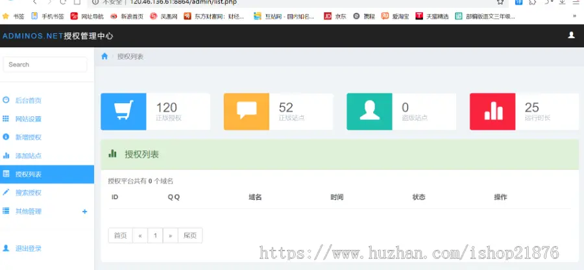The height and width of the screenshot is (270, 584).
Task: Open the 部编版语文三年级 bookmark
Action: point(485,16)
